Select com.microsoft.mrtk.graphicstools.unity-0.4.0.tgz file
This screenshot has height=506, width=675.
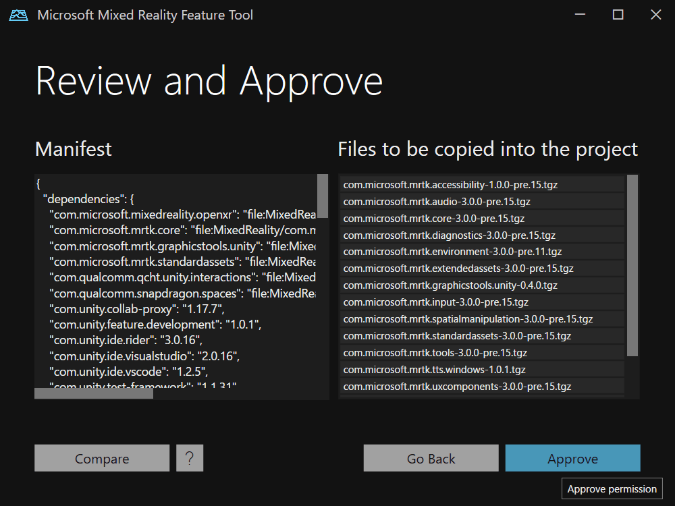[x=482, y=285]
